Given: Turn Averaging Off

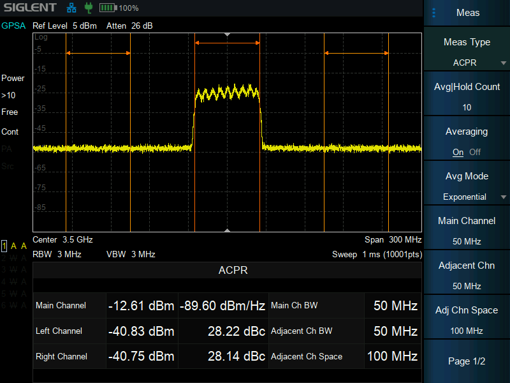Looking at the screenshot, I should [475, 152].
